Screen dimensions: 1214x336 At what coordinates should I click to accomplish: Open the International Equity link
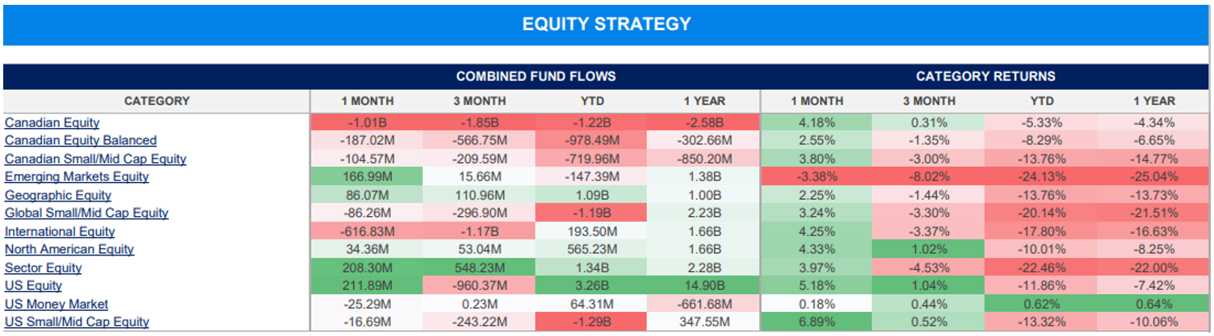(x=60, y=231)
